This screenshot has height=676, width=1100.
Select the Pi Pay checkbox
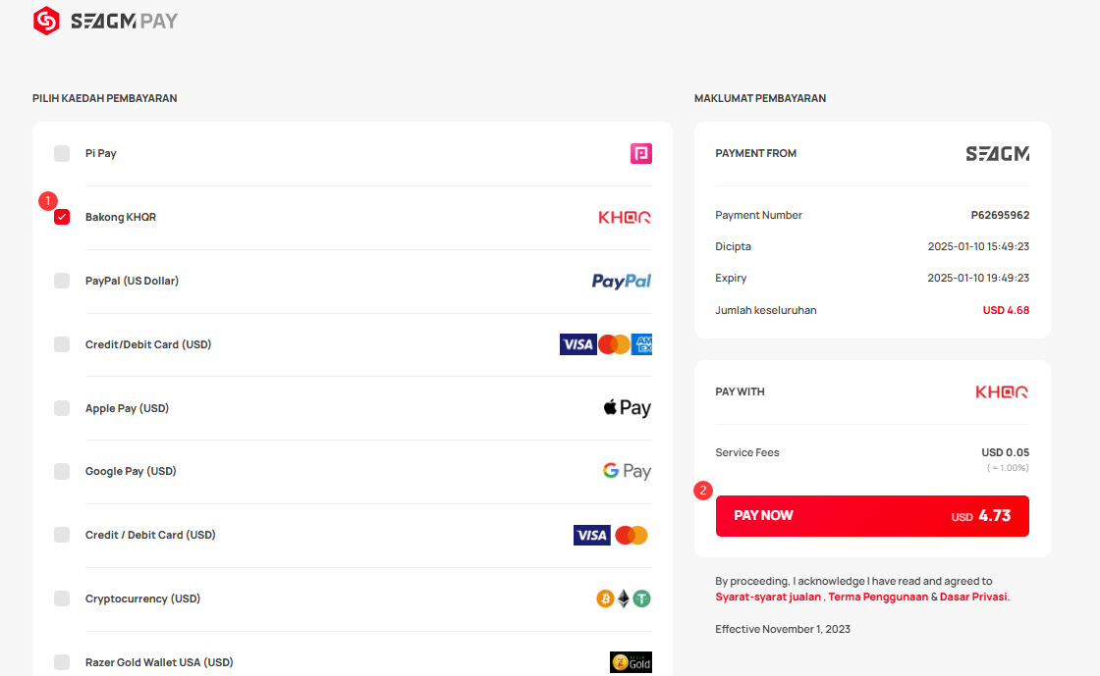(x=62, y=153)
